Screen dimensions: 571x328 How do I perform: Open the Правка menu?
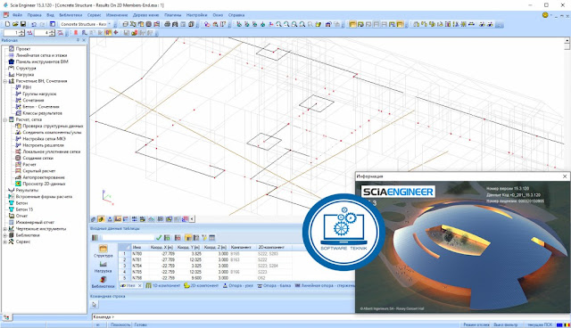point(34,15)
